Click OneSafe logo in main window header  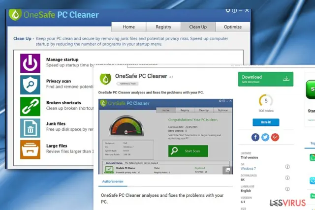point(15,15)
